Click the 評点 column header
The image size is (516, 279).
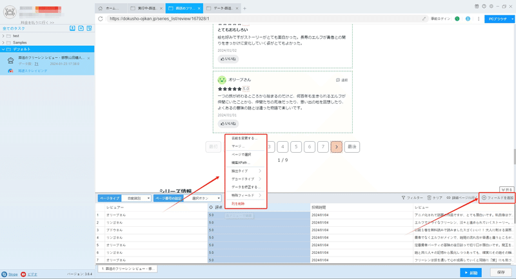(259, 207)
